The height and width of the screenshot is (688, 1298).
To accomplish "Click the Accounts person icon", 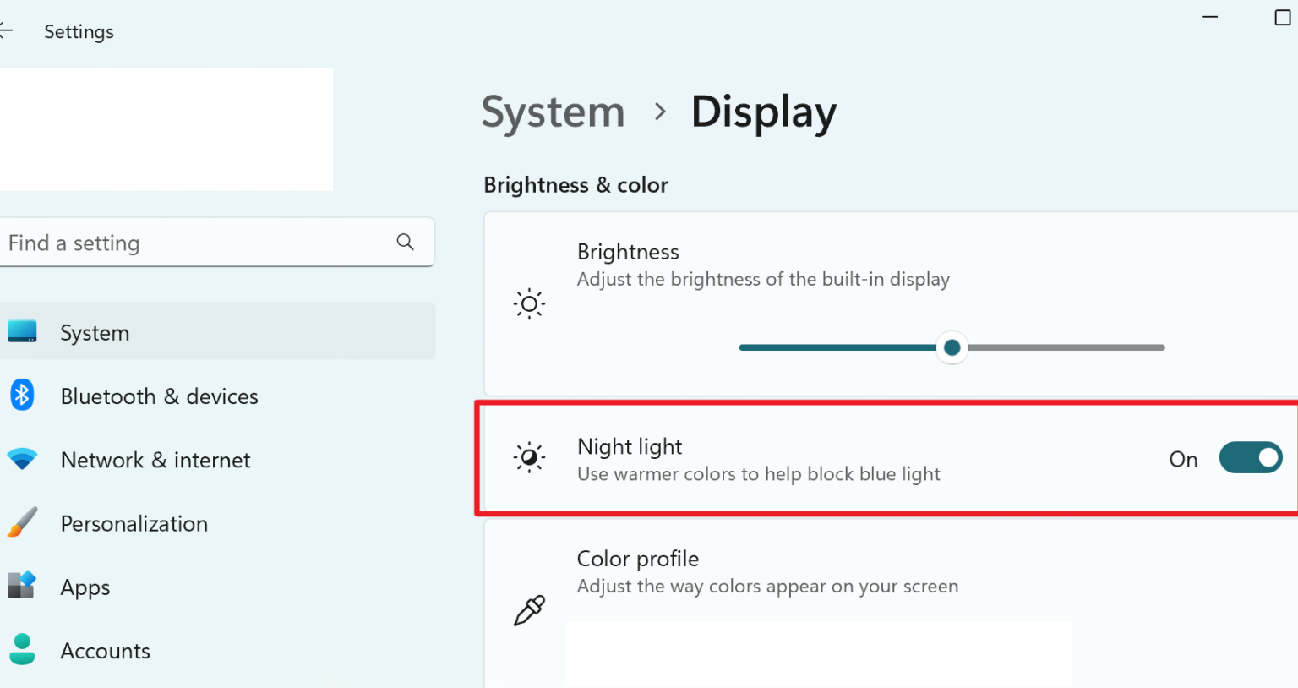I will tap(22, 649).
